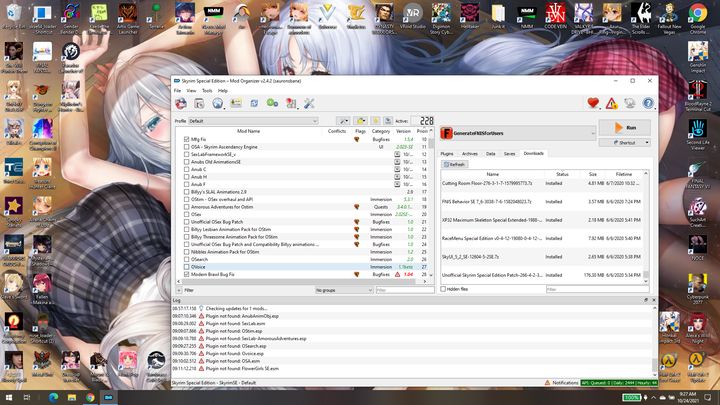
Task: Open File Explorer from the taskbar
Action: pos(72,397)
